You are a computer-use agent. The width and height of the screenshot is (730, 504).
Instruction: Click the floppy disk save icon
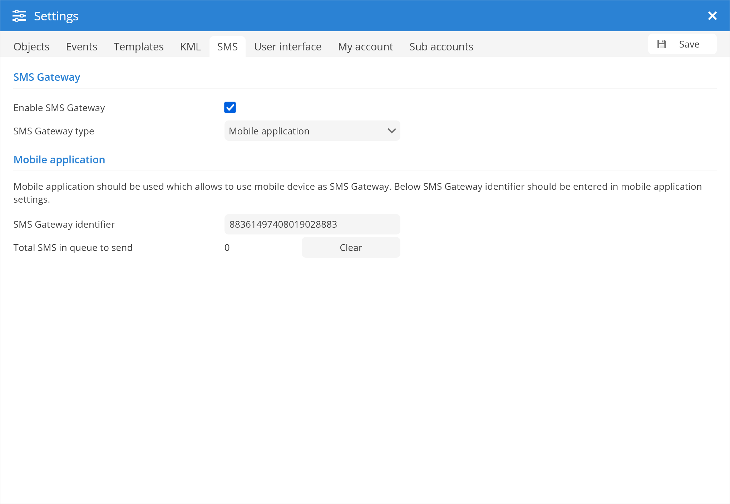tap(662, 44)
